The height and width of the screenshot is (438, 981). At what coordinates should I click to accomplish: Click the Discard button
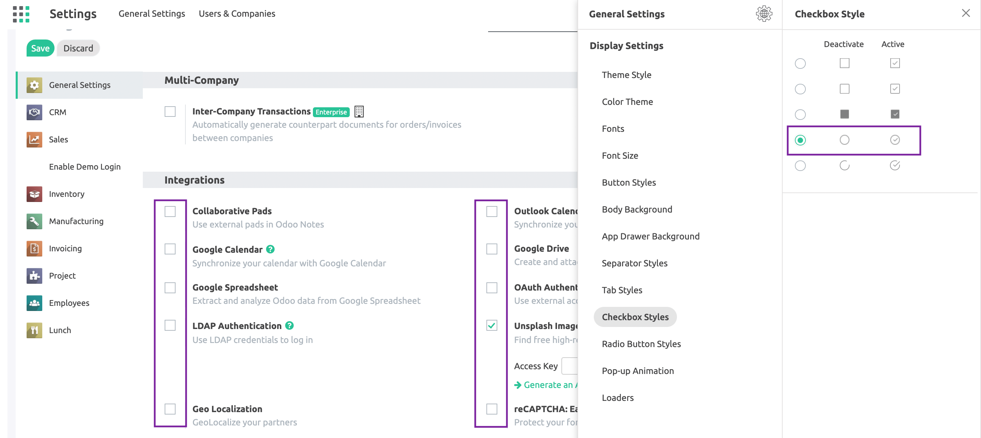tap(78, 48)
